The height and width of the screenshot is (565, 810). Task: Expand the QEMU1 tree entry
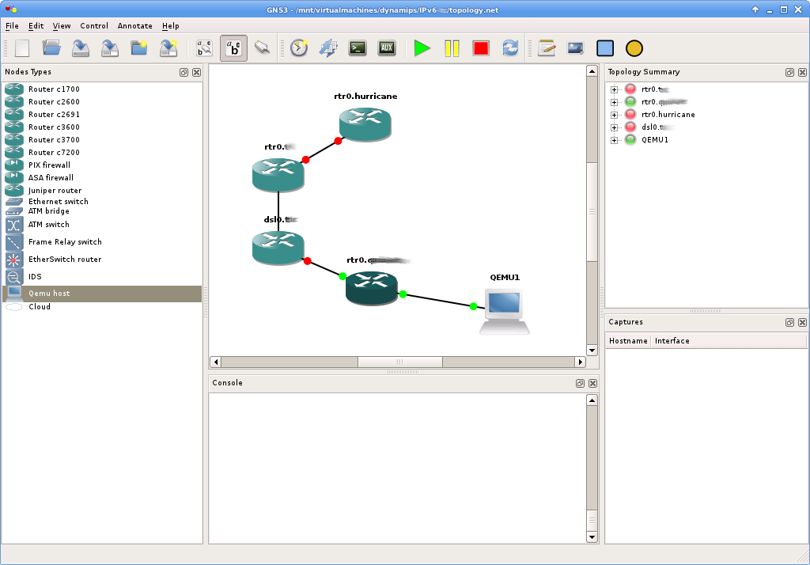614,140
